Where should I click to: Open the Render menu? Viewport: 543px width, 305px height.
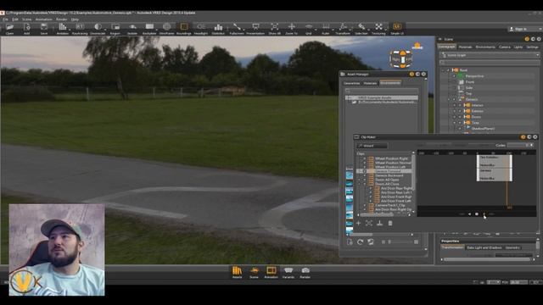click(62, 19)
